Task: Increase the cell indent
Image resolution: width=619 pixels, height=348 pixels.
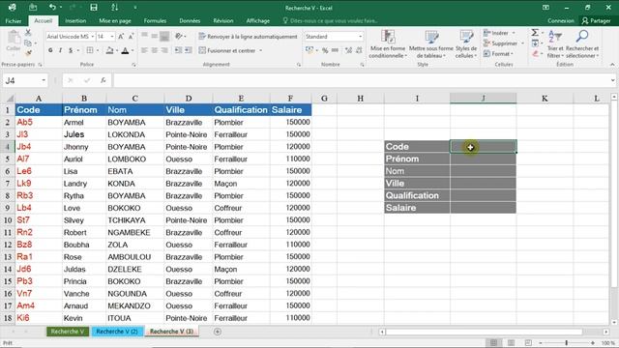Action: [x=189, y=50]
